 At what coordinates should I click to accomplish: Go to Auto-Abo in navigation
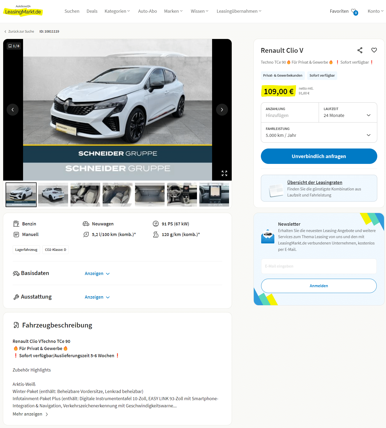[147, 11]
